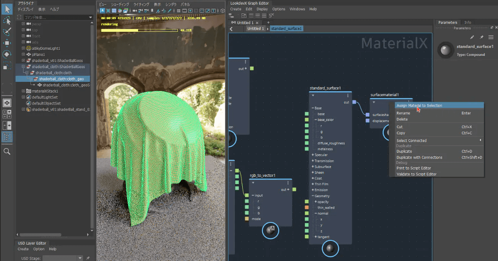Click the search magnifier icon in toolbox
The width and height of the screenshot is (498, 261).
7,152
